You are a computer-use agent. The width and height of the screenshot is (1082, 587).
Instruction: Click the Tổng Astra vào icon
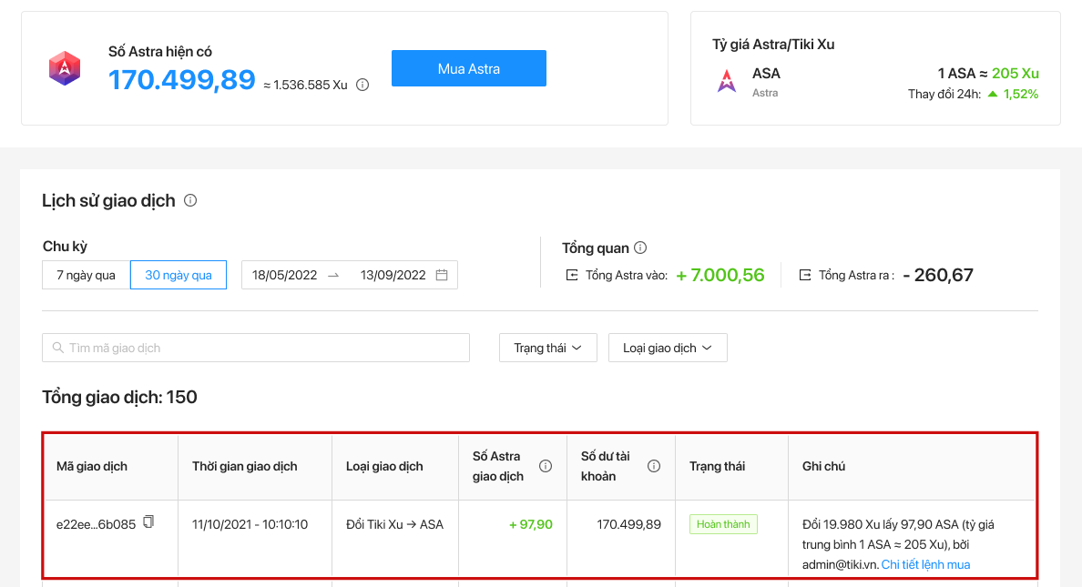571,275
